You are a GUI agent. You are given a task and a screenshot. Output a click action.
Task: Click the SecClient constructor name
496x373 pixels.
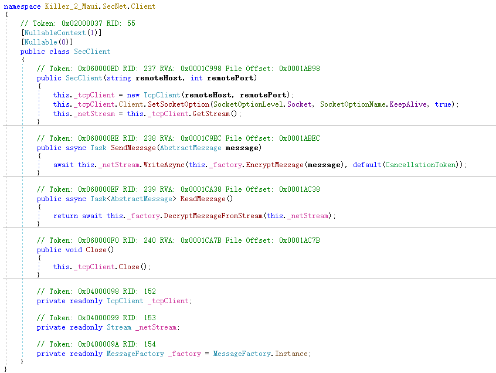pyautogui.click(x=84, y=78)
